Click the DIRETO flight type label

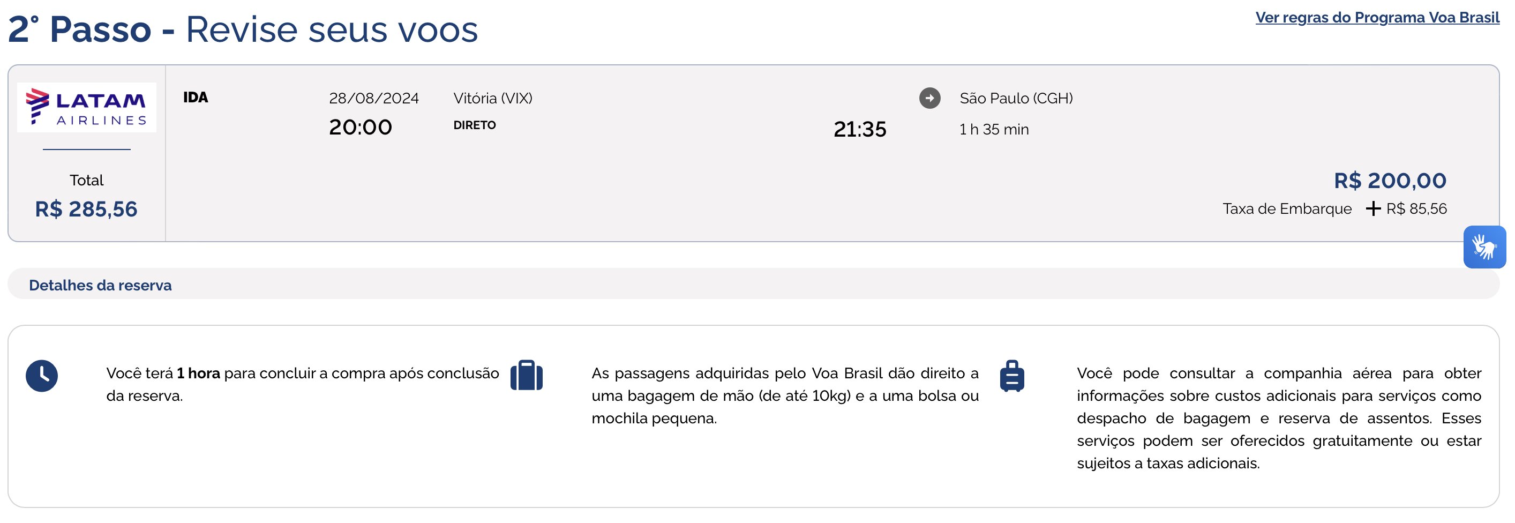(x=475, y=125)
